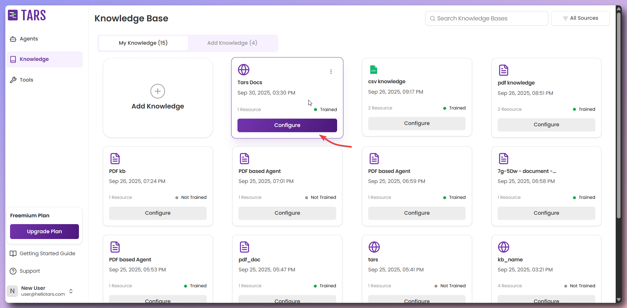This screenshot has width=627, height=308.
Task: Click the CSV file icon on csv knowledge
Action: pos(373,70)
